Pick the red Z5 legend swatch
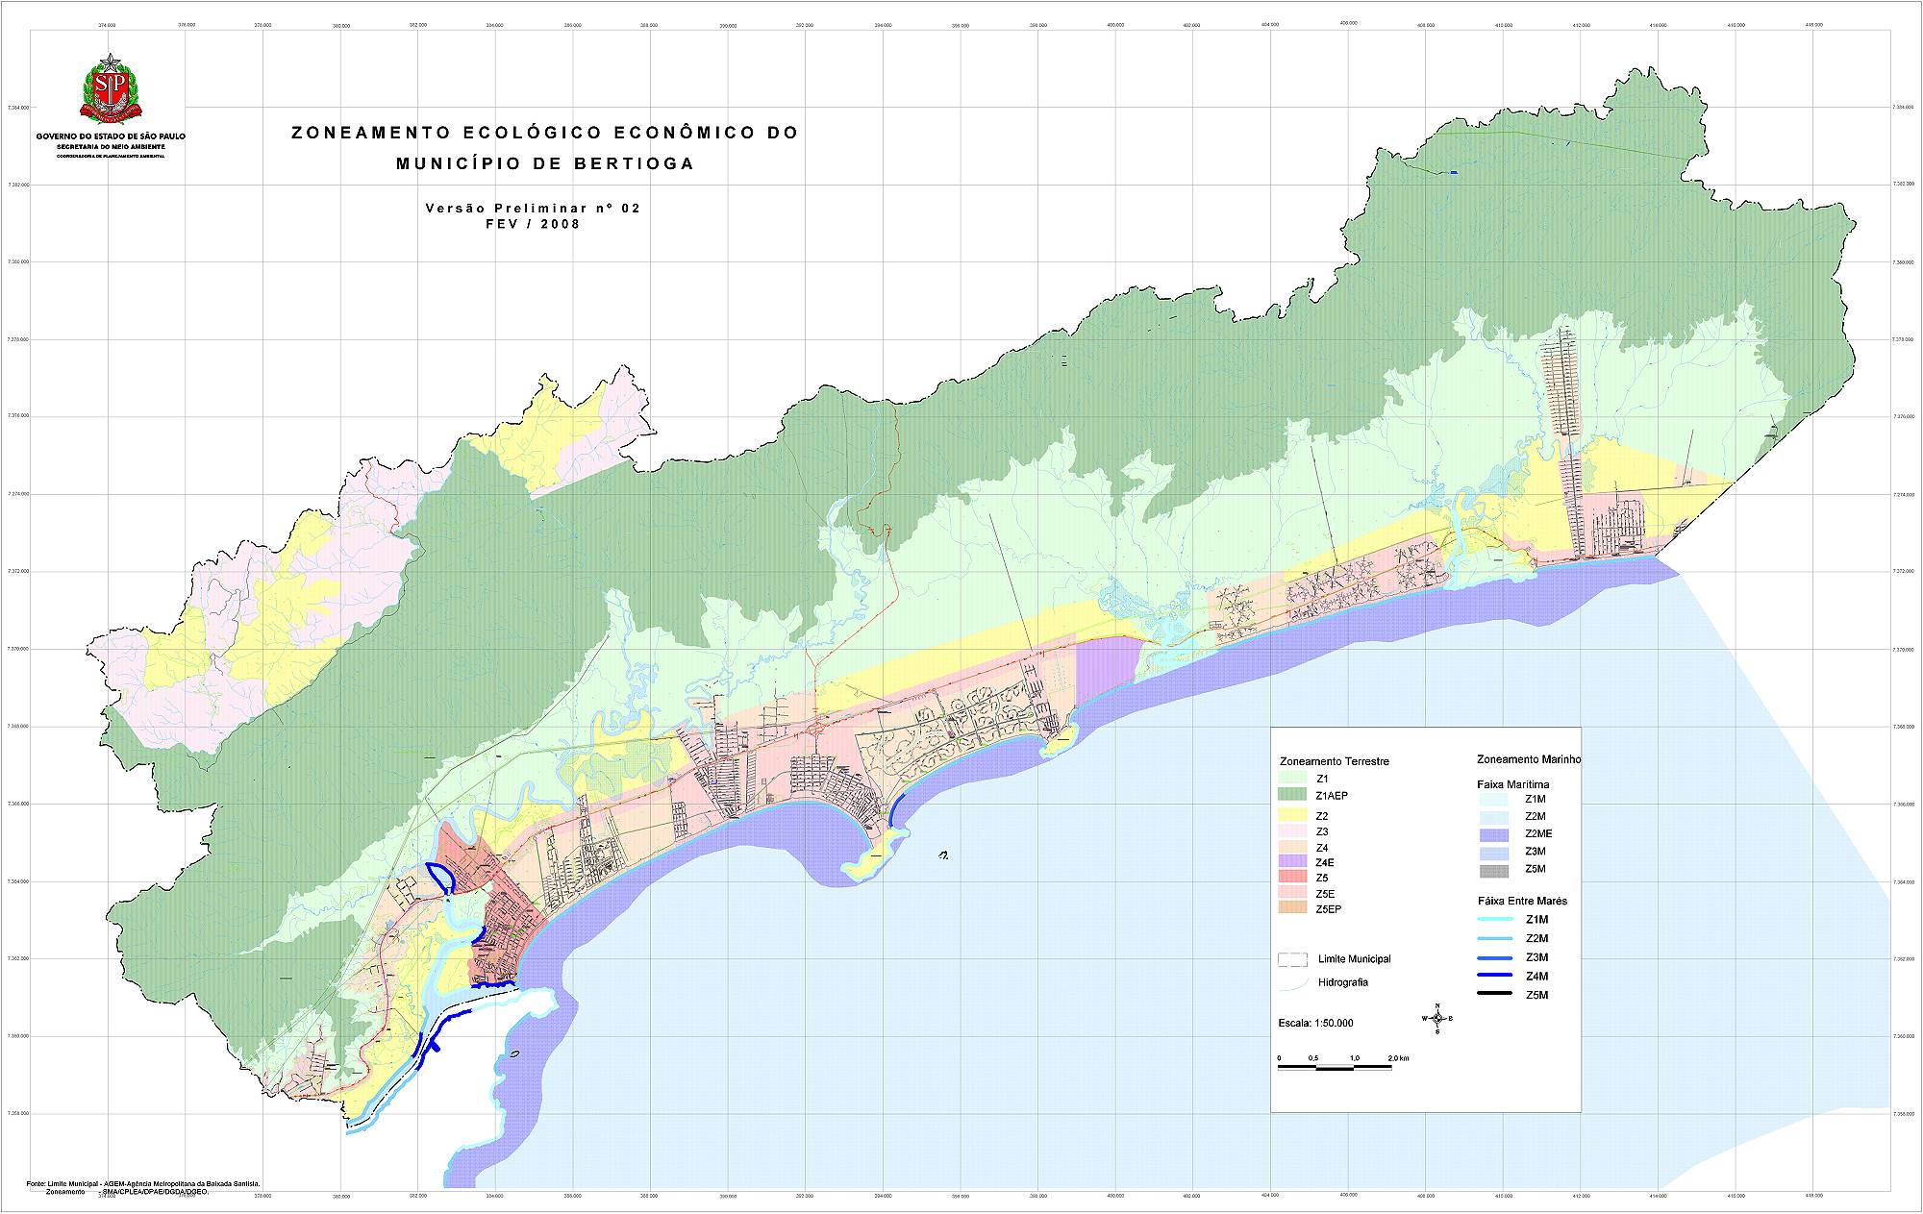The height and width of the screenshot is (1214, 1923). [x=1293, y=878]
